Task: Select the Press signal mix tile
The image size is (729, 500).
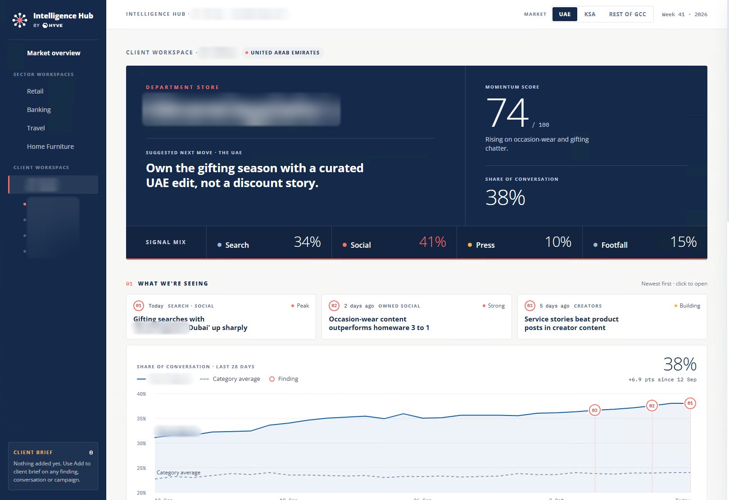Action: pos(520,242)
